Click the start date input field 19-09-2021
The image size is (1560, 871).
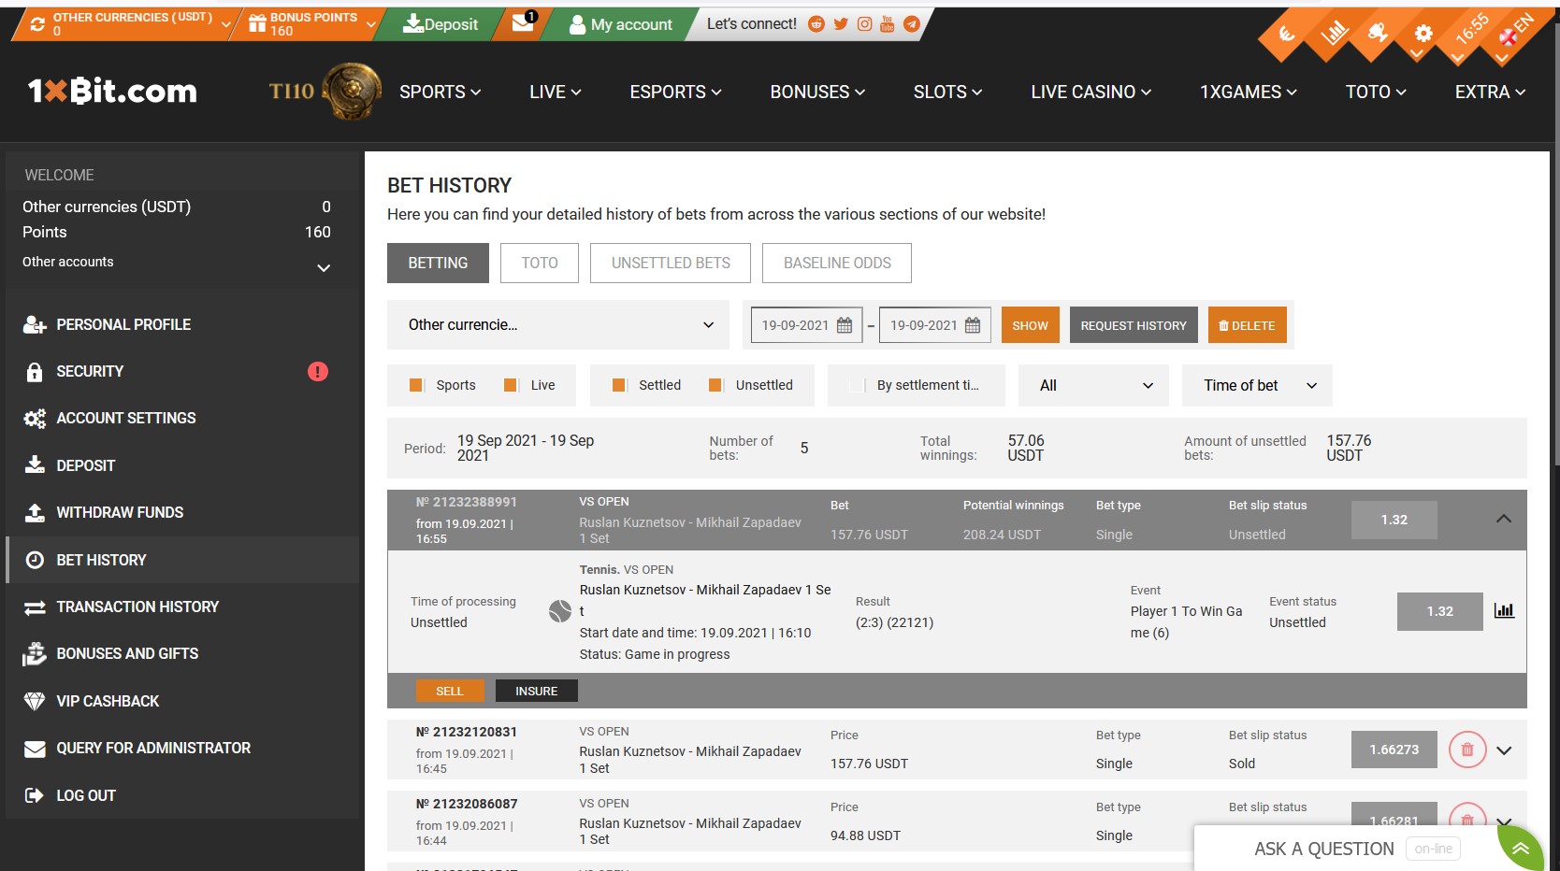tap(805, 325)
